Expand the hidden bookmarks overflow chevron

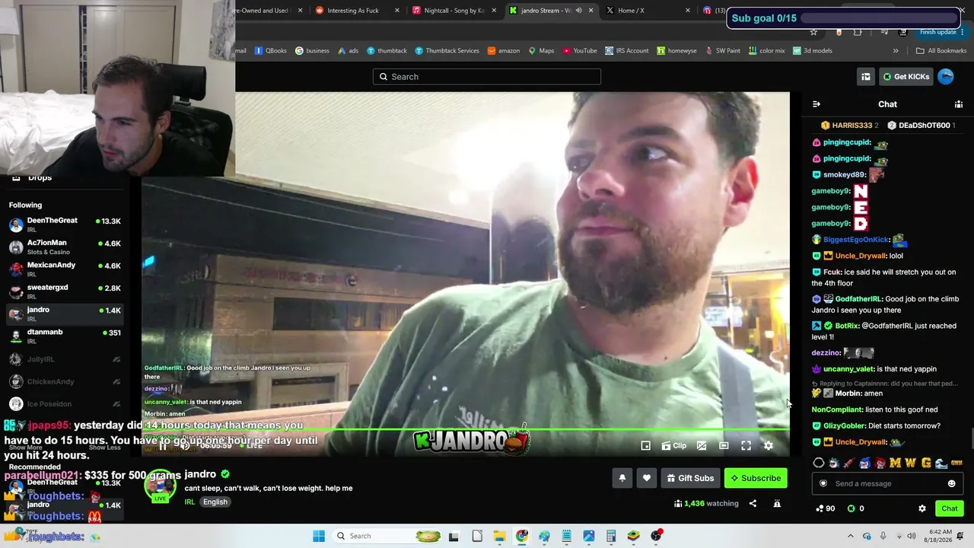[x=896, y=51]
